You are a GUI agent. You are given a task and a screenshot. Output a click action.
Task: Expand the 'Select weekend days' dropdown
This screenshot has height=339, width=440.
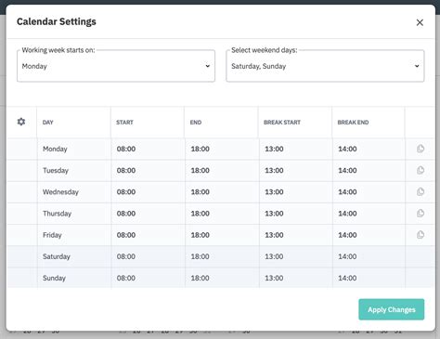click(x=325, y=66)
